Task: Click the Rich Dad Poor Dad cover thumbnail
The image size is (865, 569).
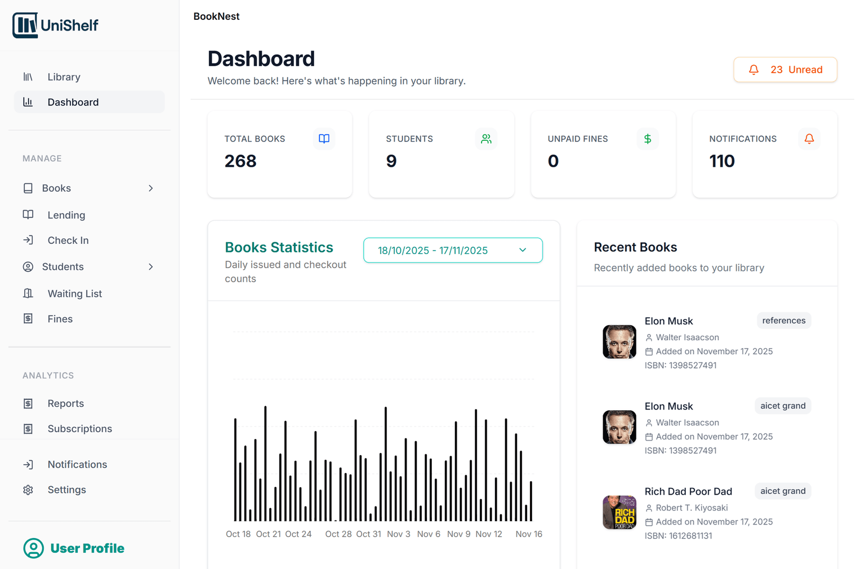Action: point(619,512)
